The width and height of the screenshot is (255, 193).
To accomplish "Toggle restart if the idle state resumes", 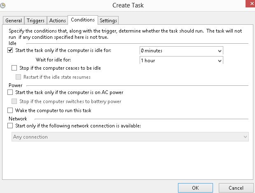I will (19, 77).
